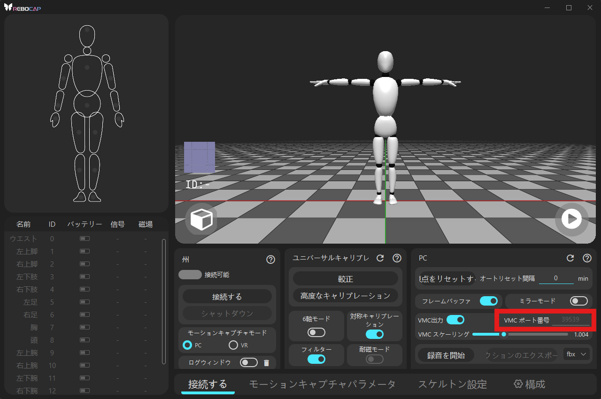This screenshot has height=399, width=601.
Task: Click the origin reset button
Action: pos(447,278)
